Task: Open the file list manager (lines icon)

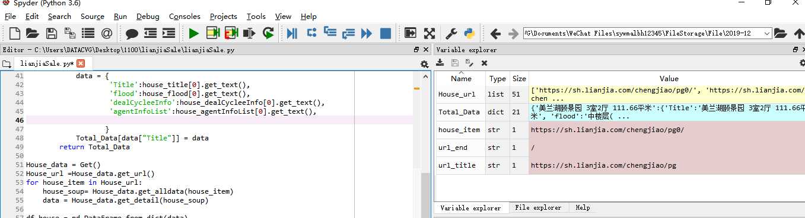Action: (x=88, y=33)
